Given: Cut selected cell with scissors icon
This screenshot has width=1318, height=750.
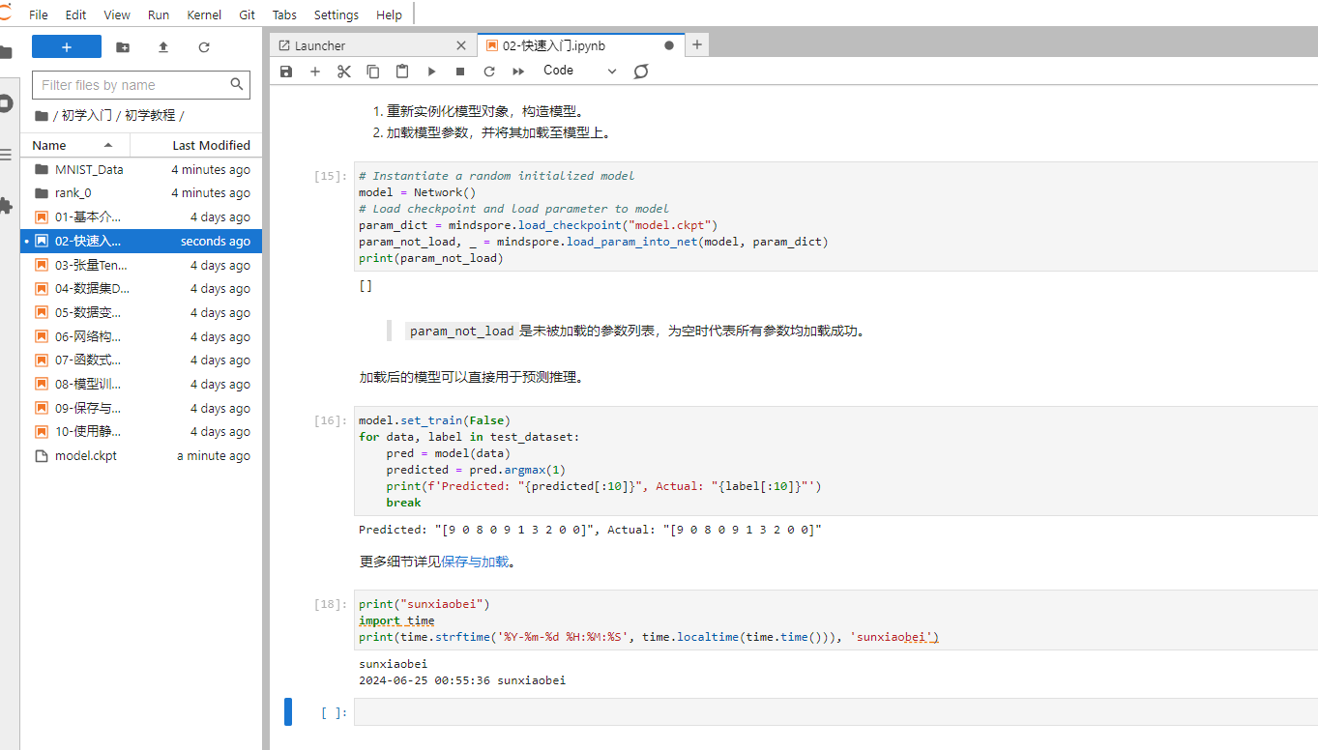Looking at the screenshot, I should click(x=344, y=71).
